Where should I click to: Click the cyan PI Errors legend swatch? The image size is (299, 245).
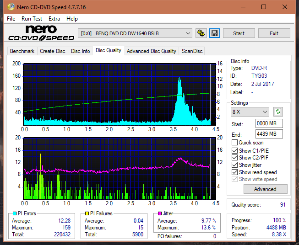point(15,213)
